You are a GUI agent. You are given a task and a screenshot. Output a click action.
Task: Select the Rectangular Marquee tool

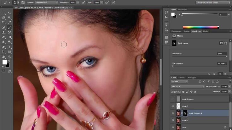[x=3, y=13]
